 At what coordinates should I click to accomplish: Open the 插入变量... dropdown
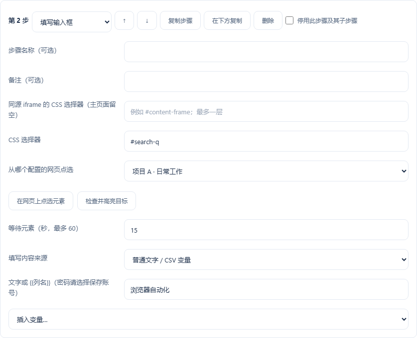pos(208,319)
